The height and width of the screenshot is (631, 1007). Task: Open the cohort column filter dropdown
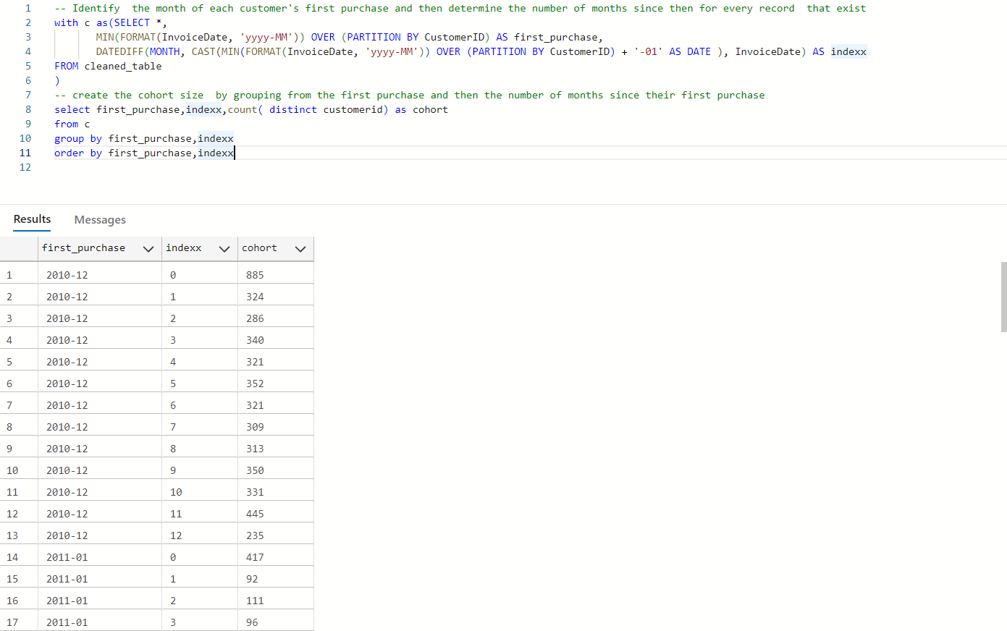[x=300, y=248]
